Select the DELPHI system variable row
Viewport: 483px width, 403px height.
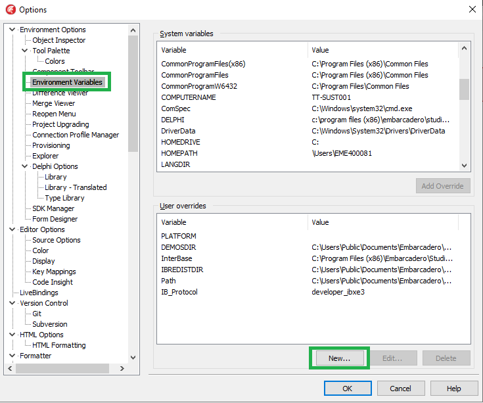coord(308,120)
